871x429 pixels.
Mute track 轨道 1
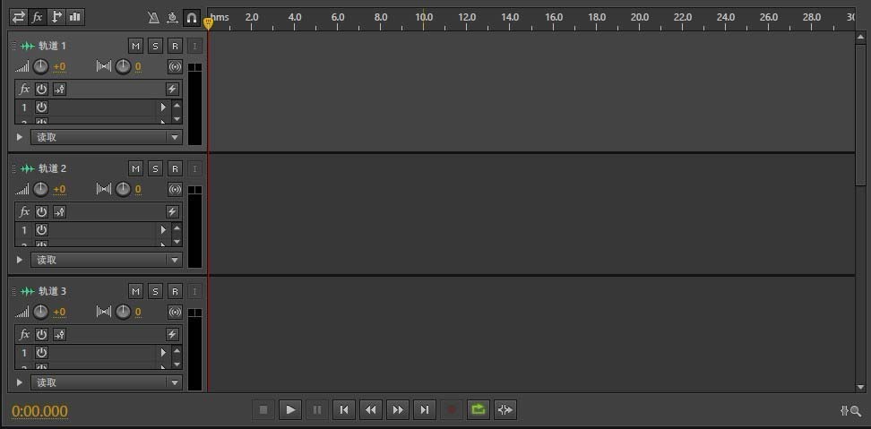135,46
